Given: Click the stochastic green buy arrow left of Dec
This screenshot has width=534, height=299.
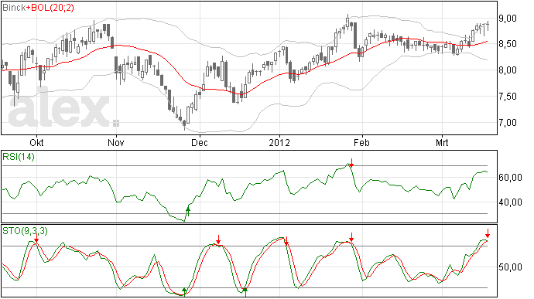Looking at the screenshot, I should coord(184,292).
